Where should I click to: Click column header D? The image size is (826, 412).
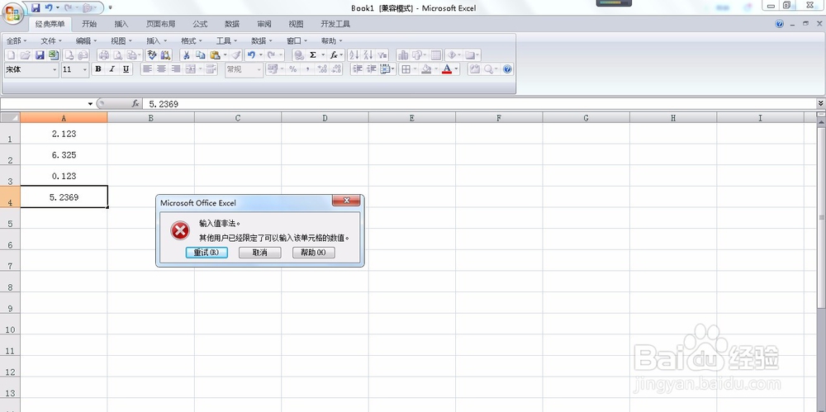[x=325, y=117]
